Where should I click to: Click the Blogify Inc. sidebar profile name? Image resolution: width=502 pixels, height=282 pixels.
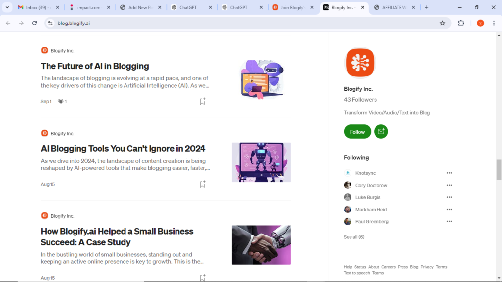coord(358,89)
